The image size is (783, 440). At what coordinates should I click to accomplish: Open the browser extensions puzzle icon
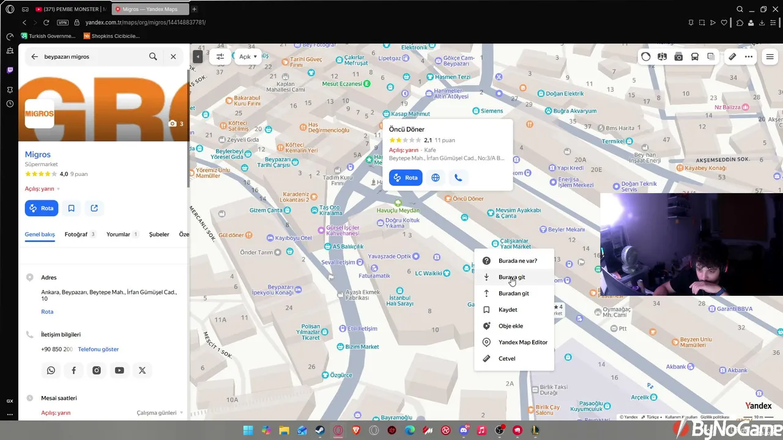[x=740, y=23]
